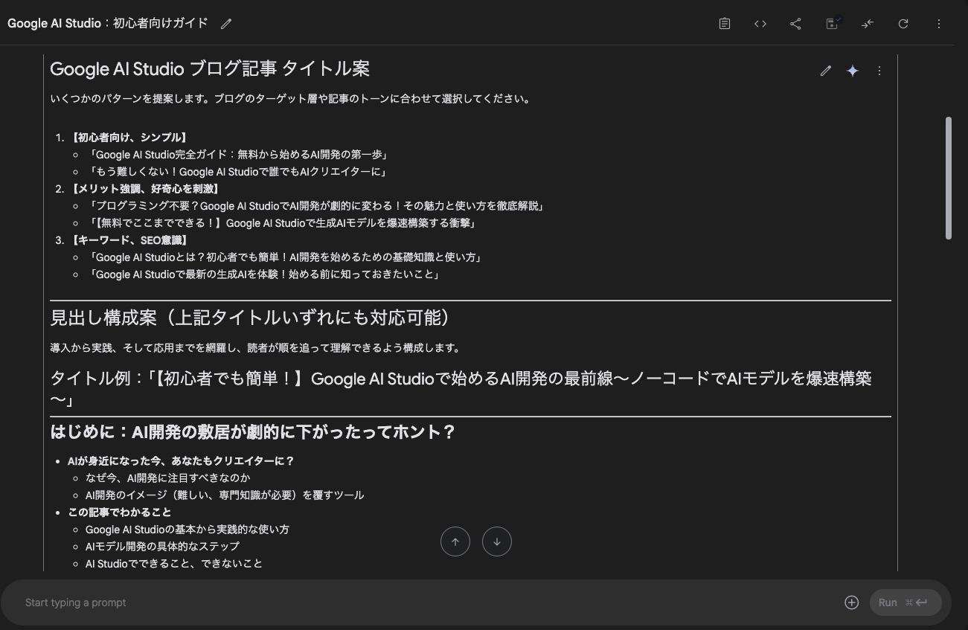Click the line starting '【無料でここまでできる！】'
This screenshot has width=968, height=630.
[x=282, y=223]
